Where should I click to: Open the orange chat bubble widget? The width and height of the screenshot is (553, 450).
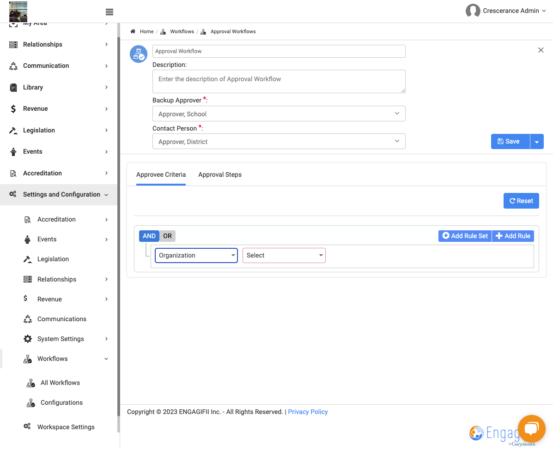(531, 429)
